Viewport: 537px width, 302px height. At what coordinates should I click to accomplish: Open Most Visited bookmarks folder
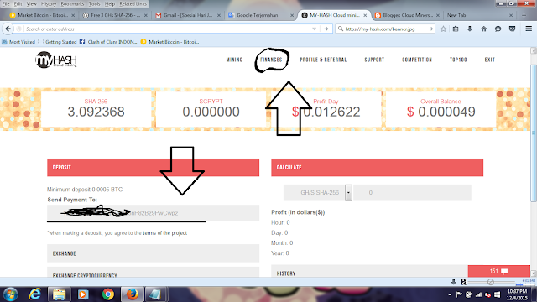pyautogui.click(x=18, y=42)
